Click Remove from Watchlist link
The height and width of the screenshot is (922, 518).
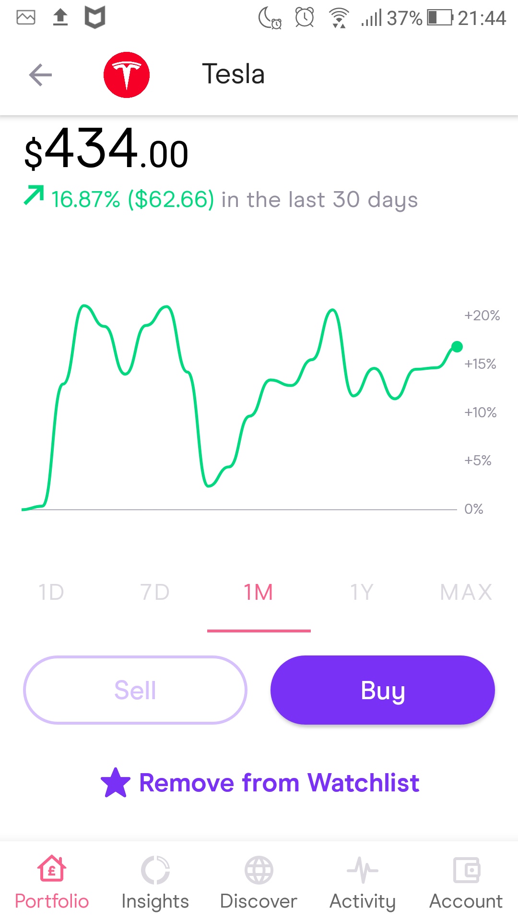coord(279,783)
